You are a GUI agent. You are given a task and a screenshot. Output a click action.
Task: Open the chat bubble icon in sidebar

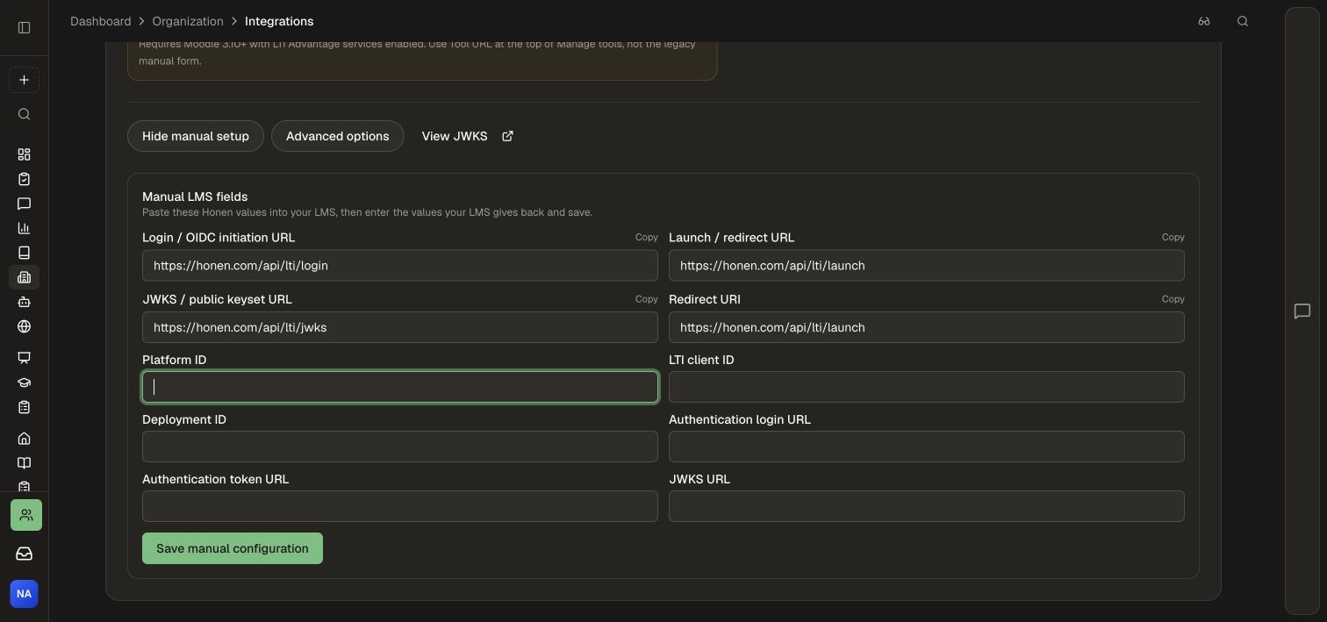(24, 204)
